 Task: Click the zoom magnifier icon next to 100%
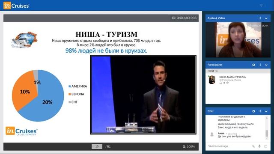(184, 147)
